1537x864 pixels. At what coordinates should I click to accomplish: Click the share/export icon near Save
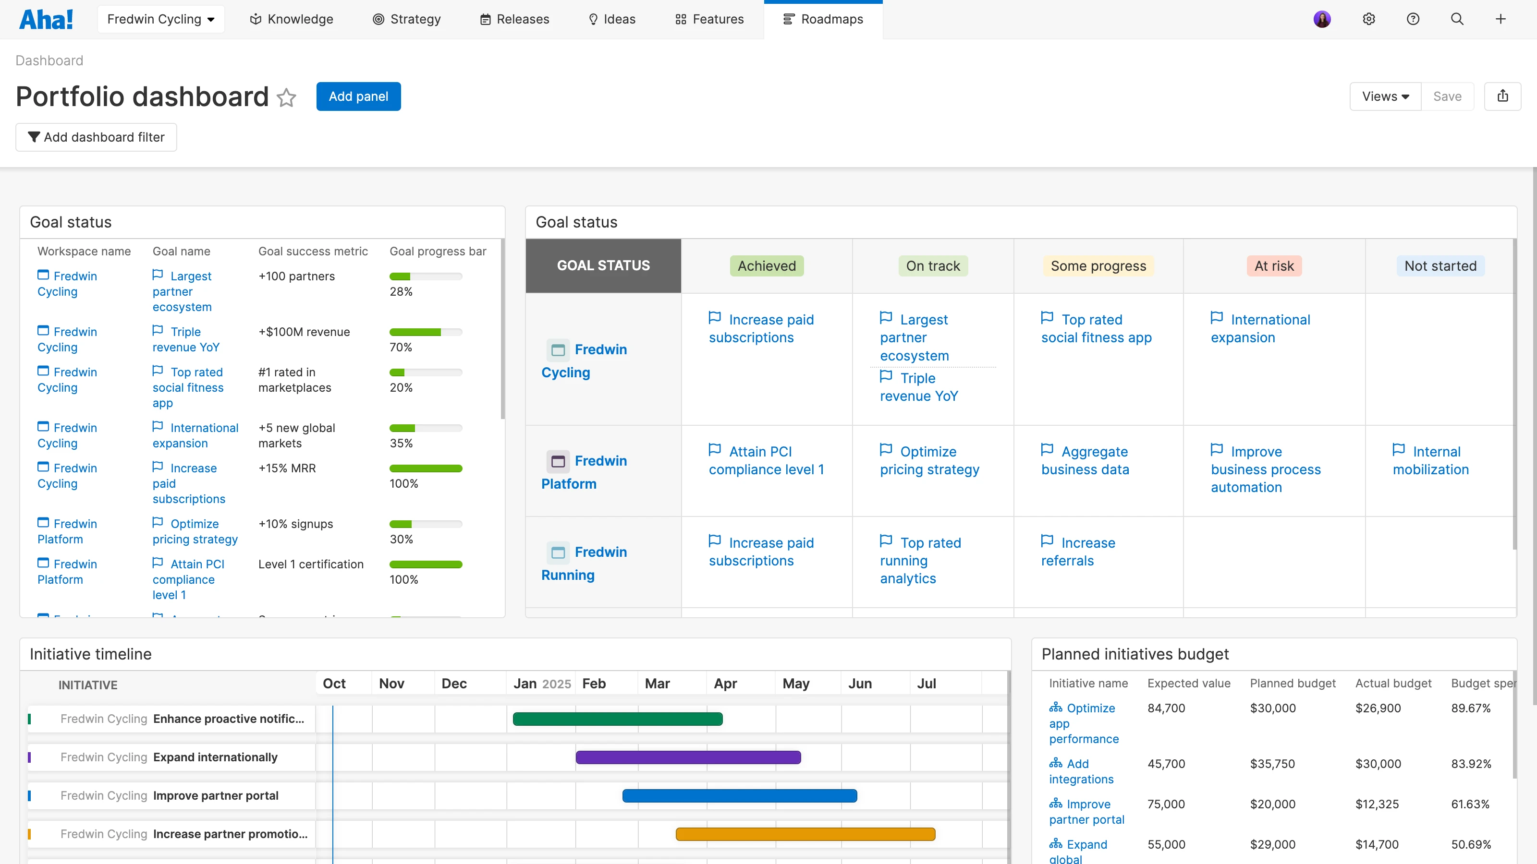point(1503,96)
